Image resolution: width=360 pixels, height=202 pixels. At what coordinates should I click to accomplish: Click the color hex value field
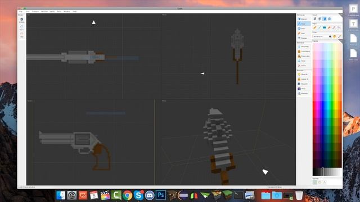click(322, 36)
